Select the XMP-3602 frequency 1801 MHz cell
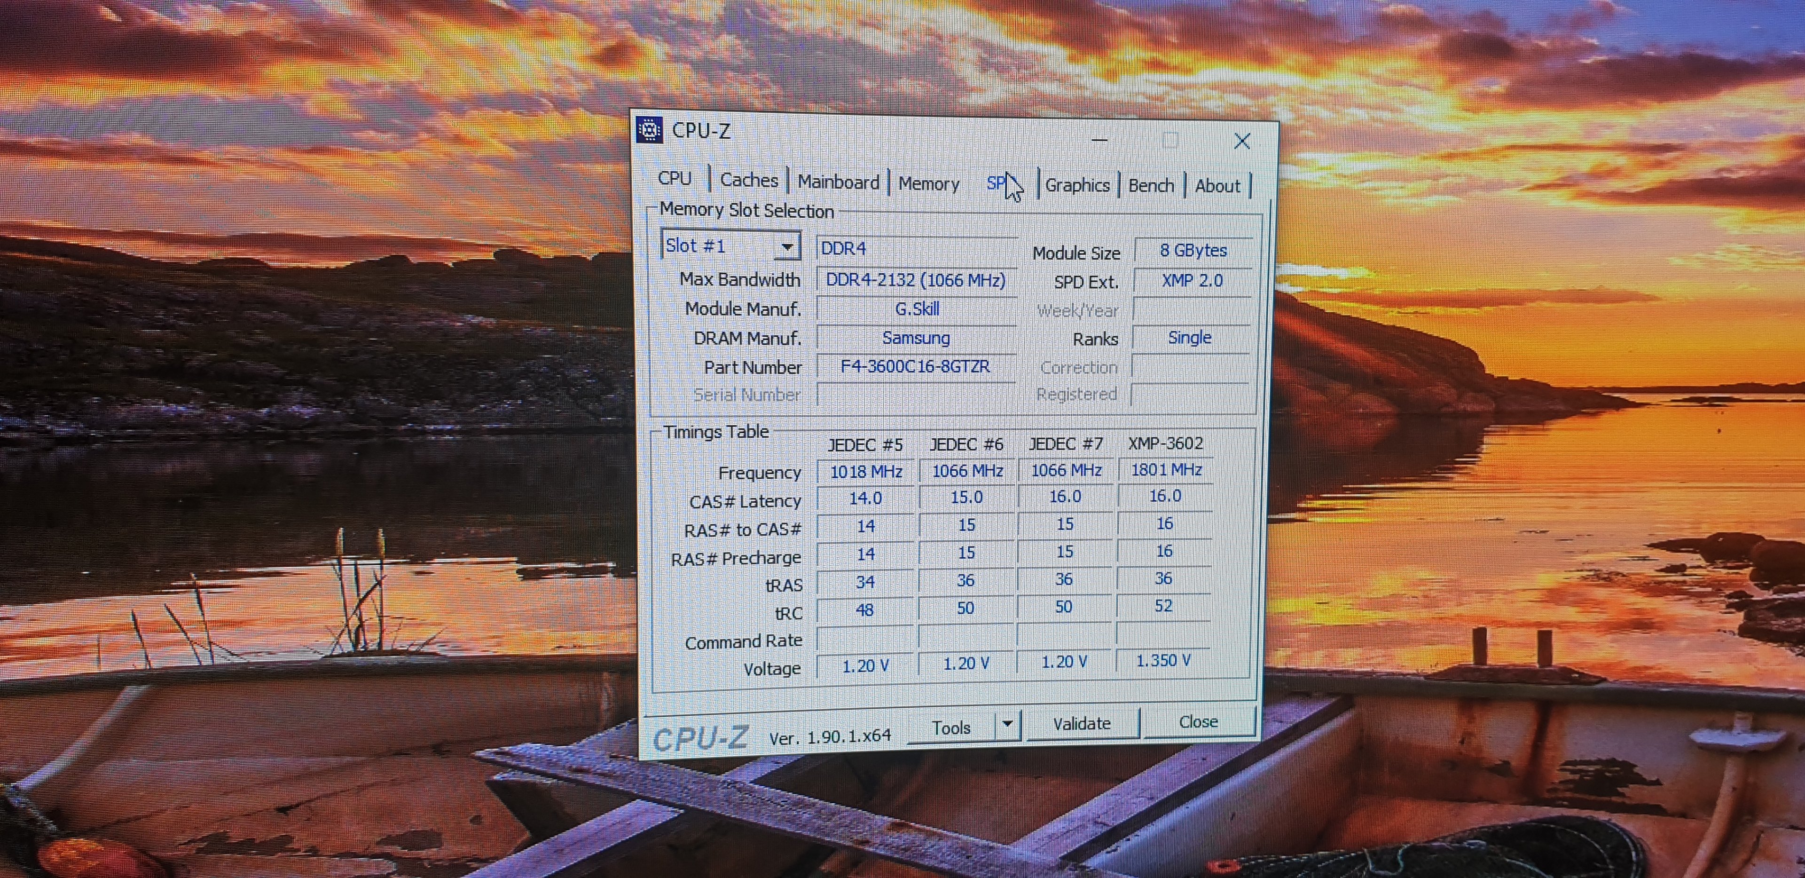This screenshot has height=878, width=1805. pos(1166,470)
